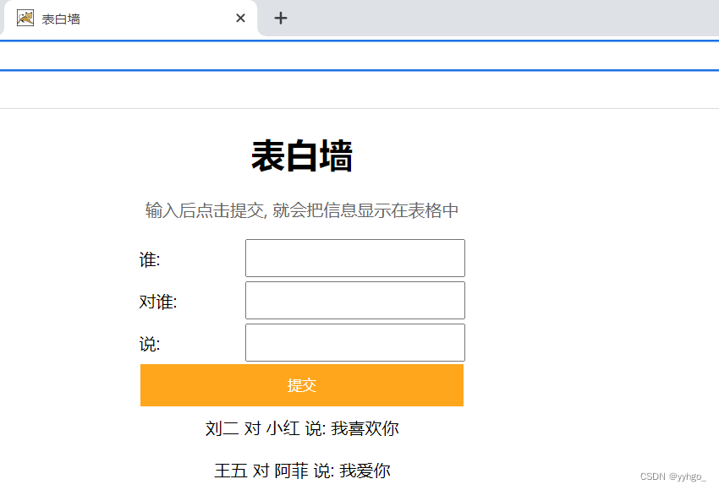719x490 pixels.
Task: Click 刘二's confession message
Action: coord(302,428)
